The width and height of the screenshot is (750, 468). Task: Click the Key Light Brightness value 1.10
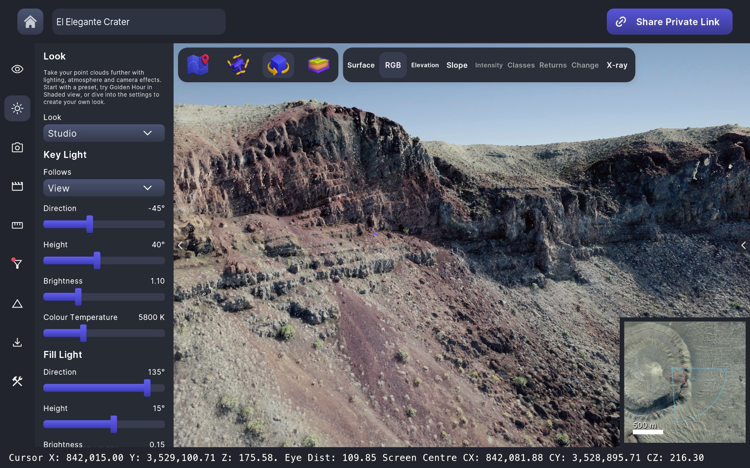pyautogui.click(x=157, y=281)
